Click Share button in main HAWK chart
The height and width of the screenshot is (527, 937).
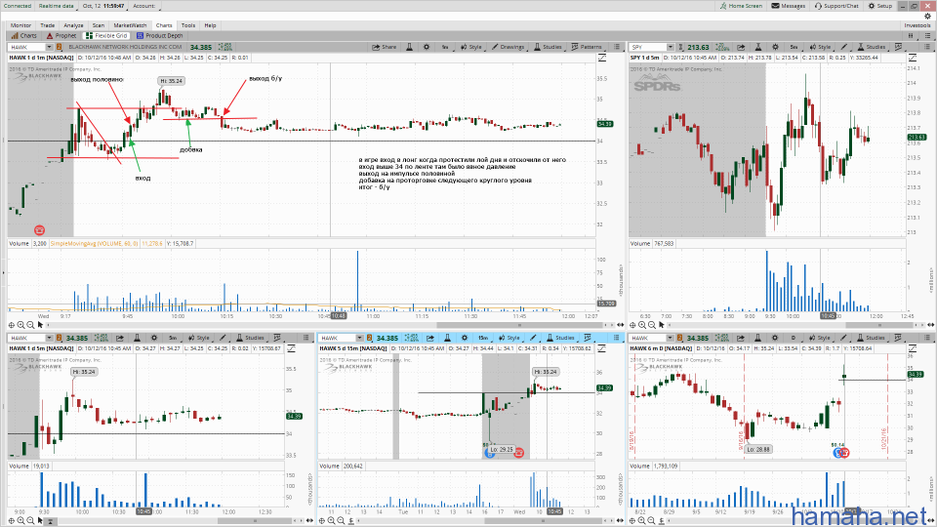[385, 47]
